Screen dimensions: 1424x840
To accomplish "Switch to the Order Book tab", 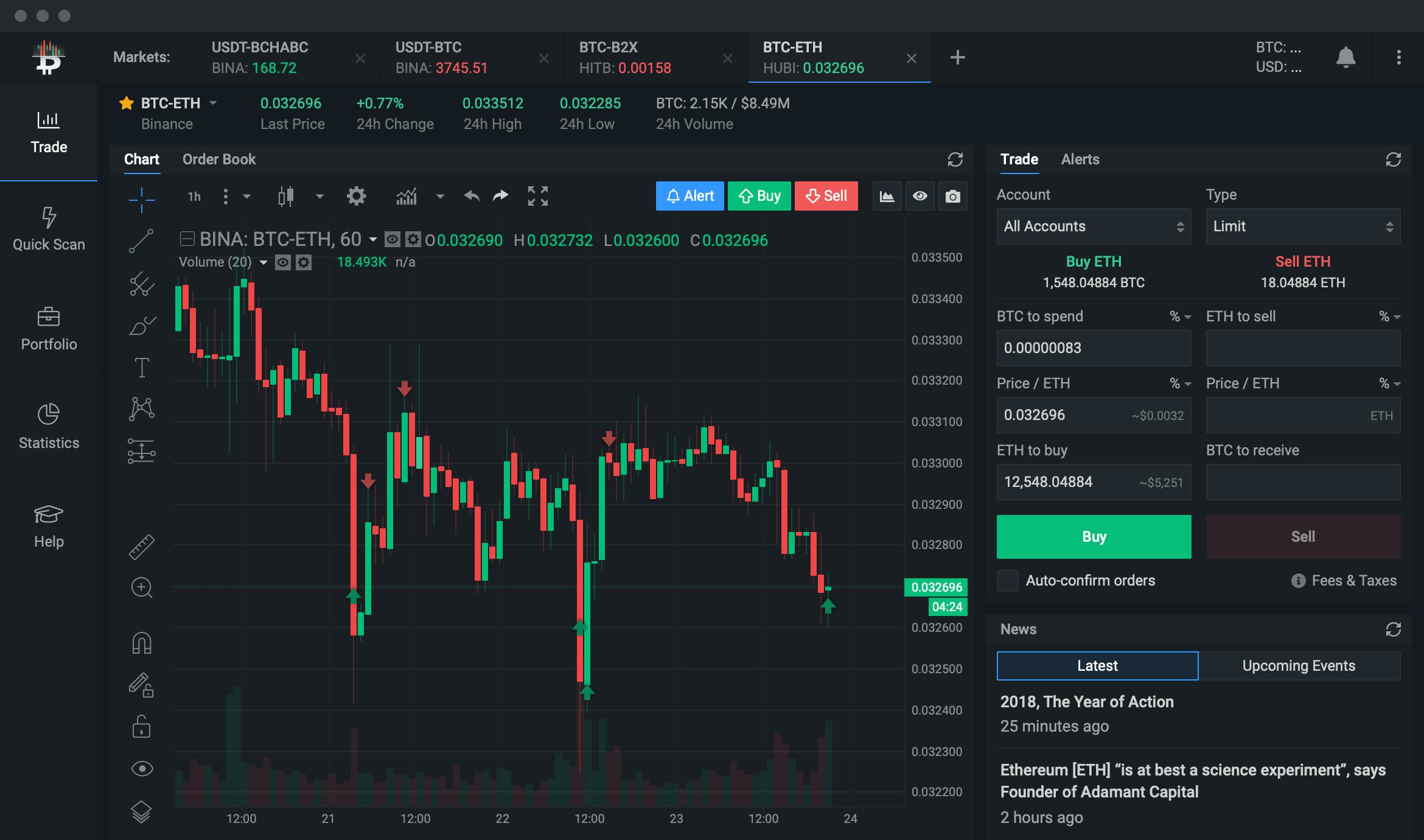I will 219,159.
